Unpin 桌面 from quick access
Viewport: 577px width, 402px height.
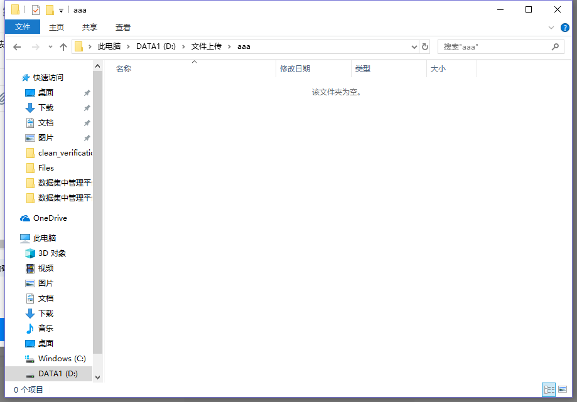(87, 93)
